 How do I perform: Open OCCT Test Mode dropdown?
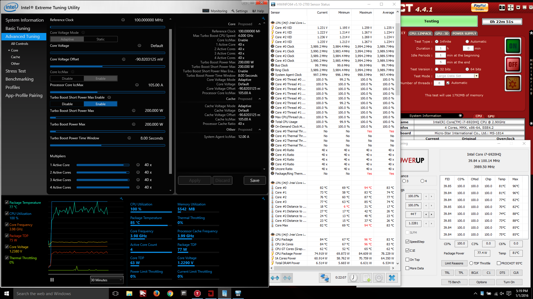(x=476, y=76)
